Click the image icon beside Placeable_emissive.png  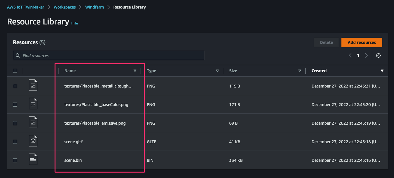click(x=33, y=123)
